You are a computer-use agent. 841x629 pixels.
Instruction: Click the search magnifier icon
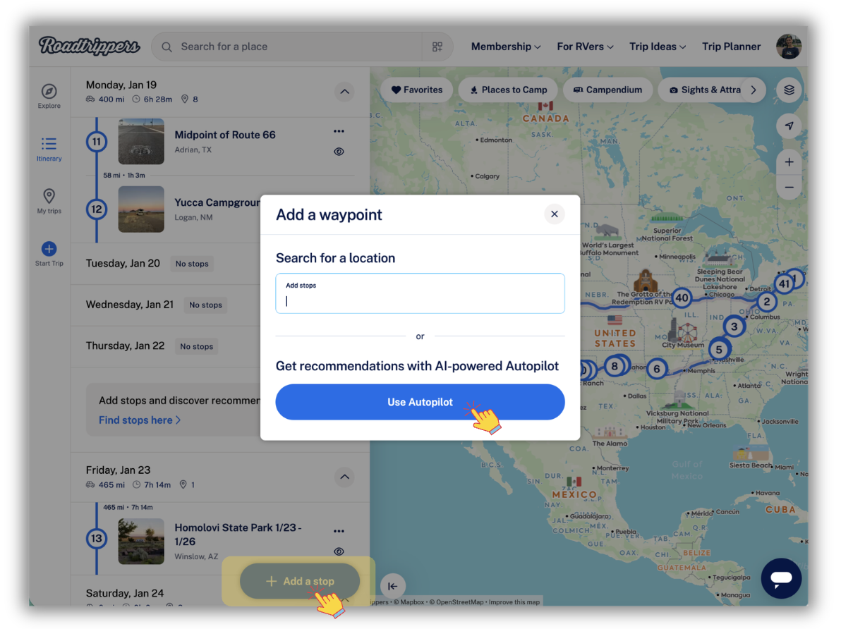point(167,47)
